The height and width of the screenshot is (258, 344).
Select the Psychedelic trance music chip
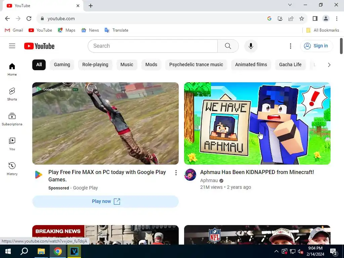coord(196,65)
